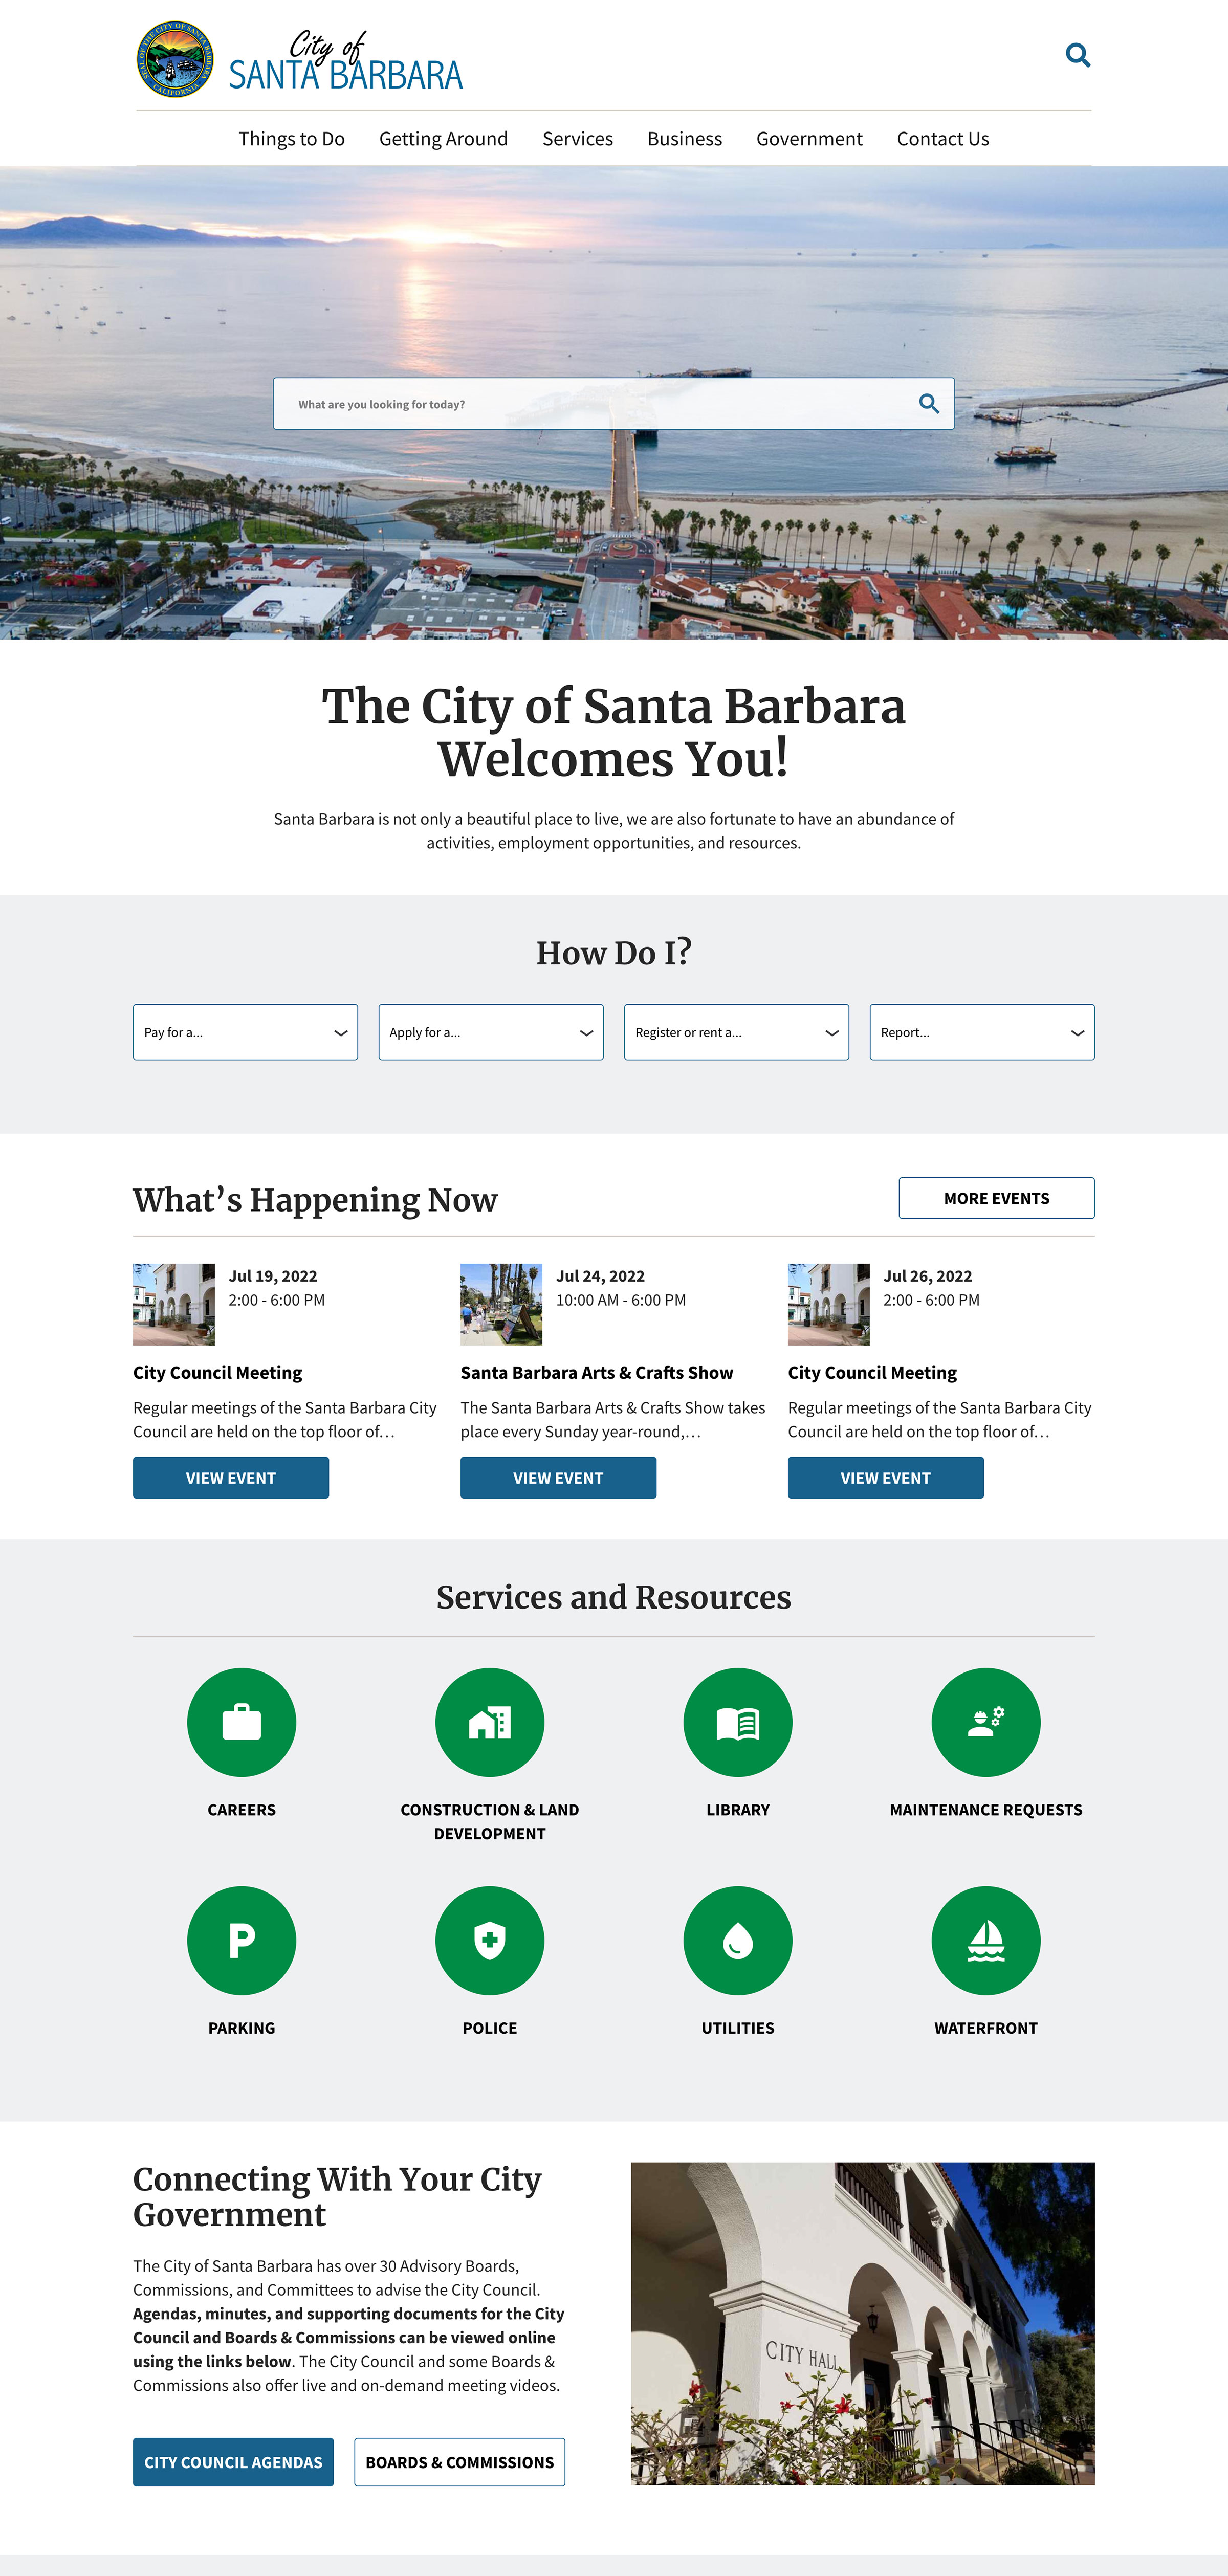The image size is (1228, 2576).
Task: Open the Utilities water drop icon
Action: coord(738,1940)
